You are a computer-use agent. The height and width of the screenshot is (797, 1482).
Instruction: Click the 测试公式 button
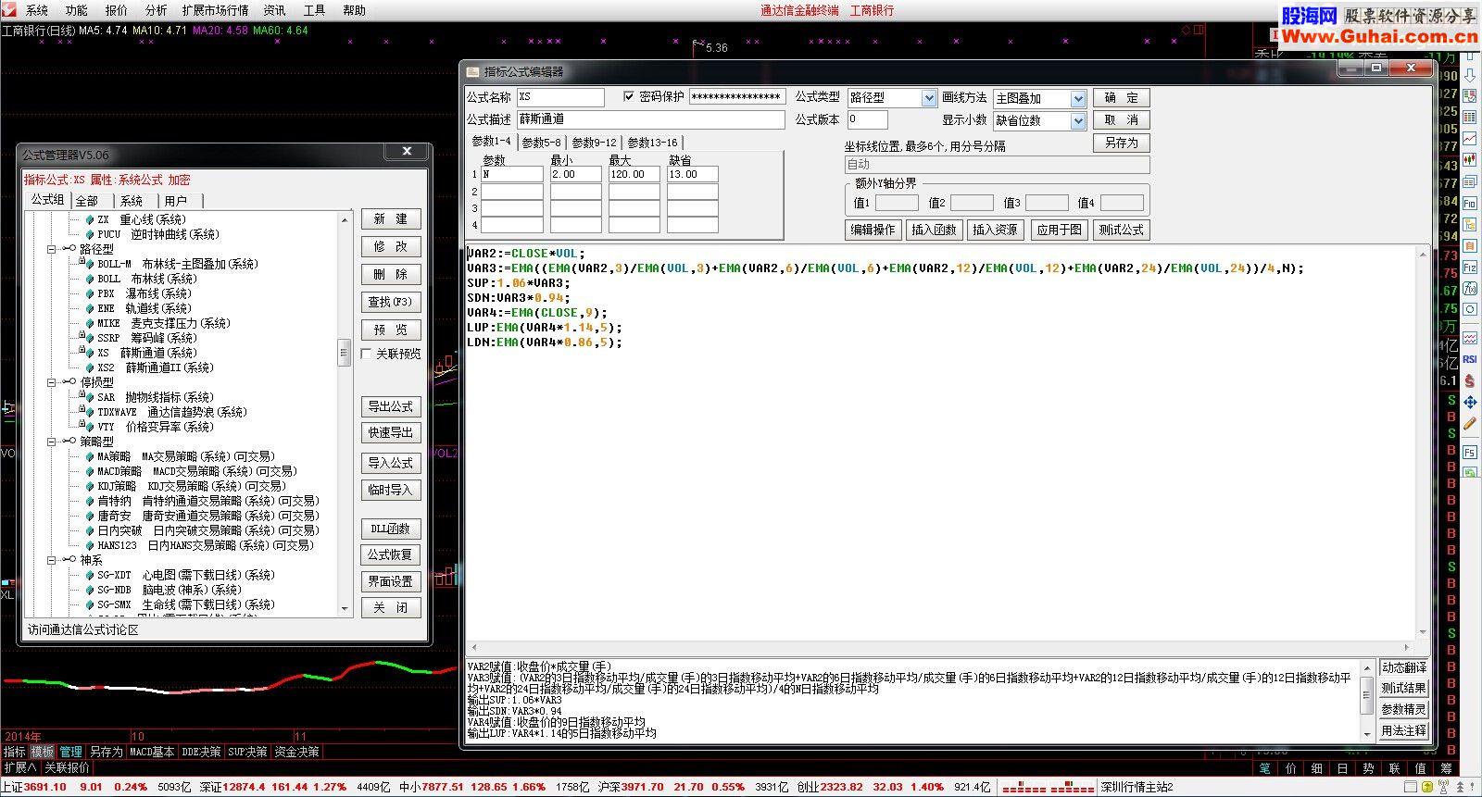click(1121, 230)
